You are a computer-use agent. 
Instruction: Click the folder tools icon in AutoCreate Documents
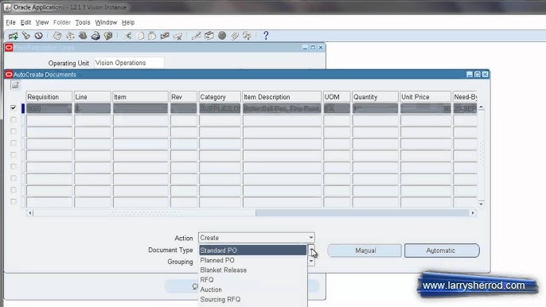tap(15, 85)
